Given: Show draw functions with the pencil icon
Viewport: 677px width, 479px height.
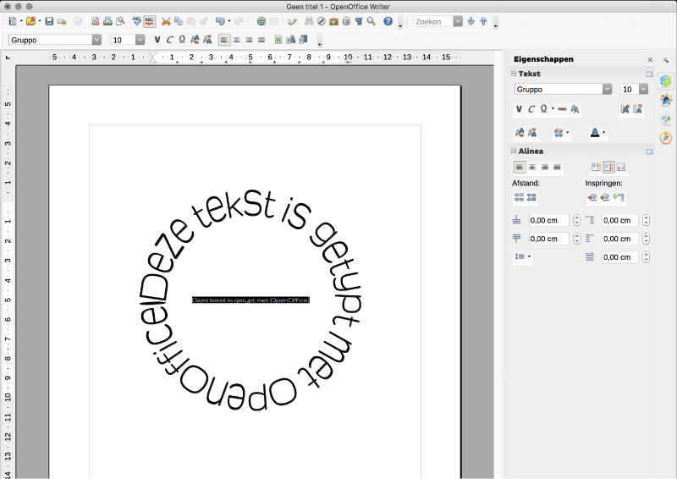Looking at the screenshot, I should point(292,21).
